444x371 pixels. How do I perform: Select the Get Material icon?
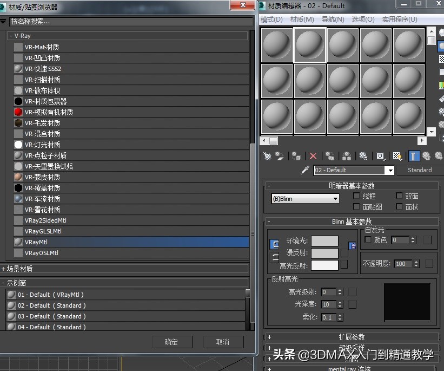click(x=267, y=155)
